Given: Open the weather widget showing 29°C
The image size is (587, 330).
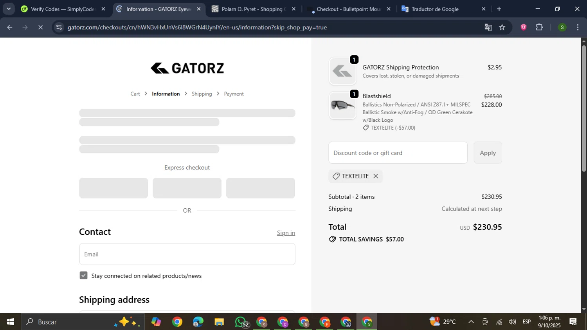Looking at the screenshot, I should click(x=443, y=322).
